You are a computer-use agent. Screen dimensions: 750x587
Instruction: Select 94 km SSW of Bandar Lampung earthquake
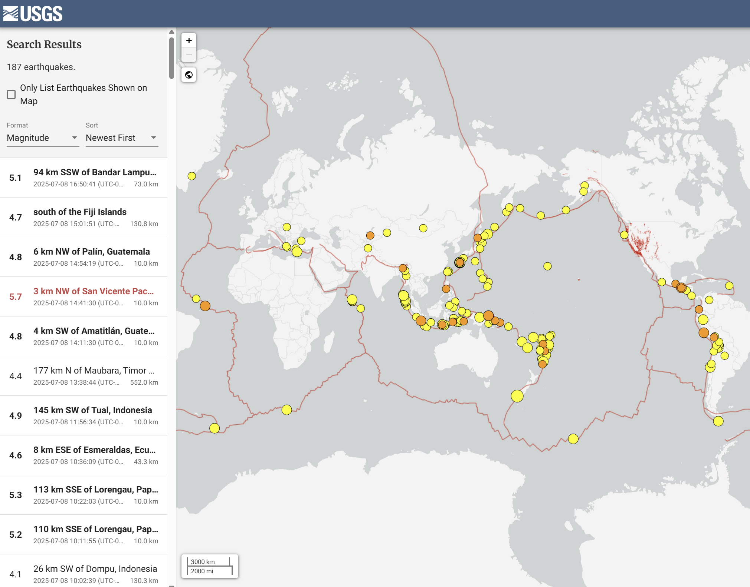point(83,178)
